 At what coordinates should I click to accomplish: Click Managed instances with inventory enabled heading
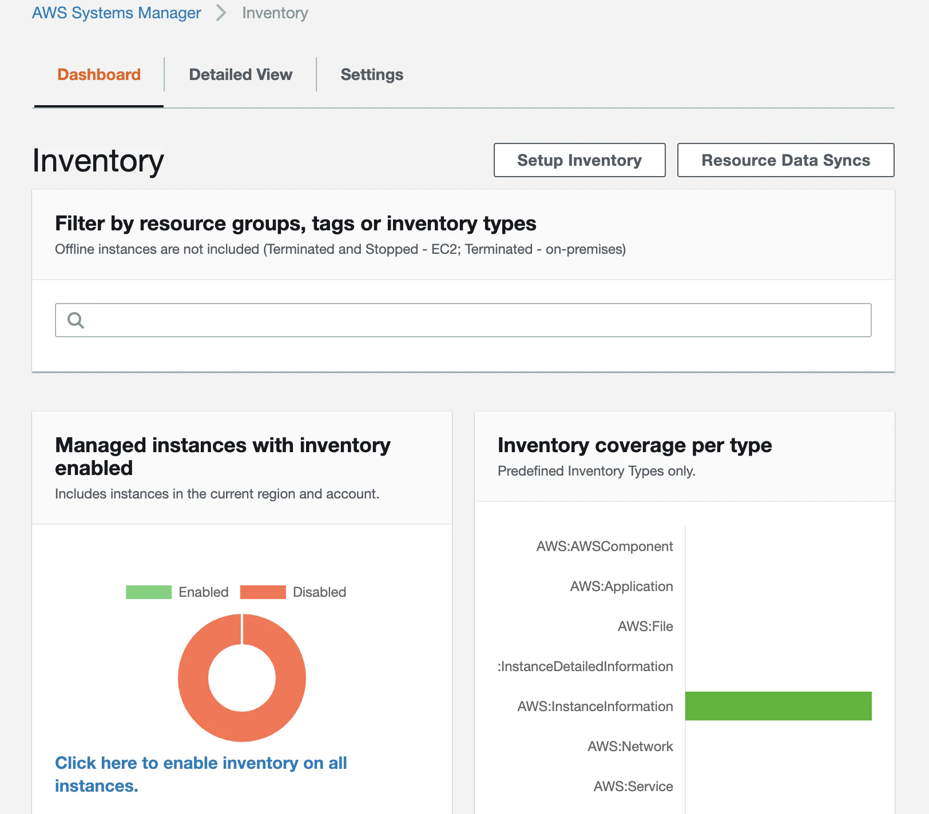click(x=223, y=457)
